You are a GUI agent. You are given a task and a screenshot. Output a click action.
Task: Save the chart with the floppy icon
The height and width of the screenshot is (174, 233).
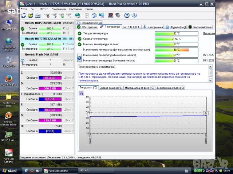pyautogui.click(x=82, y=93)
